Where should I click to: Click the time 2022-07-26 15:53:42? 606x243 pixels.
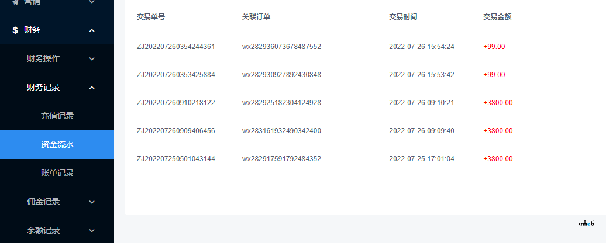click(422, 75)
